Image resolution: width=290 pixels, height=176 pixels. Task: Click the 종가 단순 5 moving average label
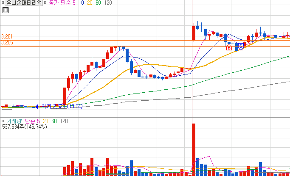[x=62, y=3]
